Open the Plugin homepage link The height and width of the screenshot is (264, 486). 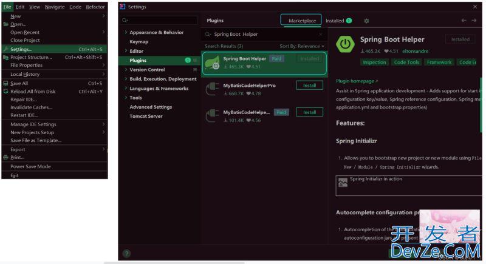tap(357, 81)
